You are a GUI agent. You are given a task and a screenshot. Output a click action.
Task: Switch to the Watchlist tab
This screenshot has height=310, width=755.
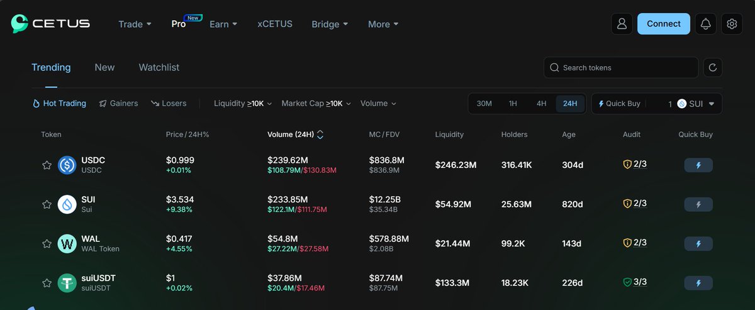(x=159, y=67)
